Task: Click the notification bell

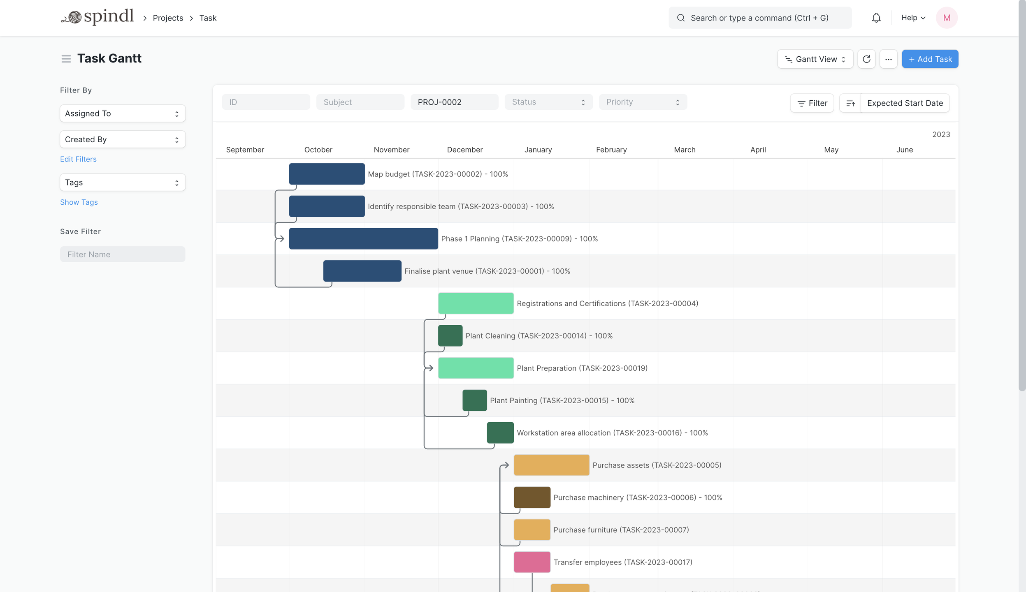Action: click(875, 17)
